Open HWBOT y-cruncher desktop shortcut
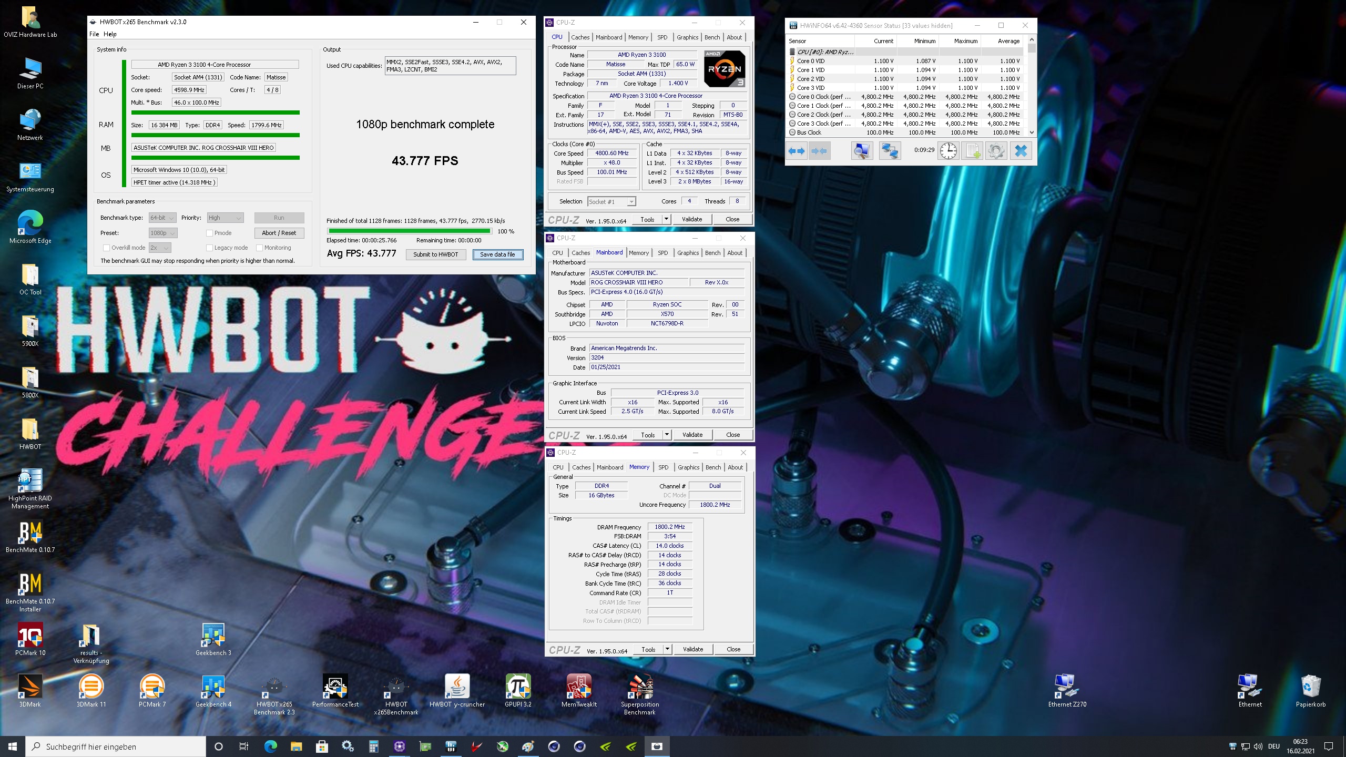Image resolution: width=1346 pixels, height=757 pixels. click(457, 691)
